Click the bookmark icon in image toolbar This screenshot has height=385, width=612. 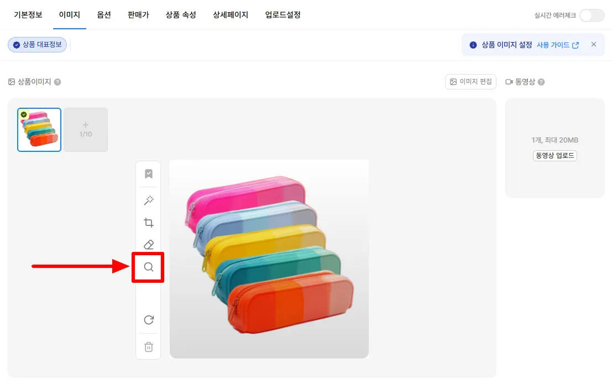[x=149, y=174]
